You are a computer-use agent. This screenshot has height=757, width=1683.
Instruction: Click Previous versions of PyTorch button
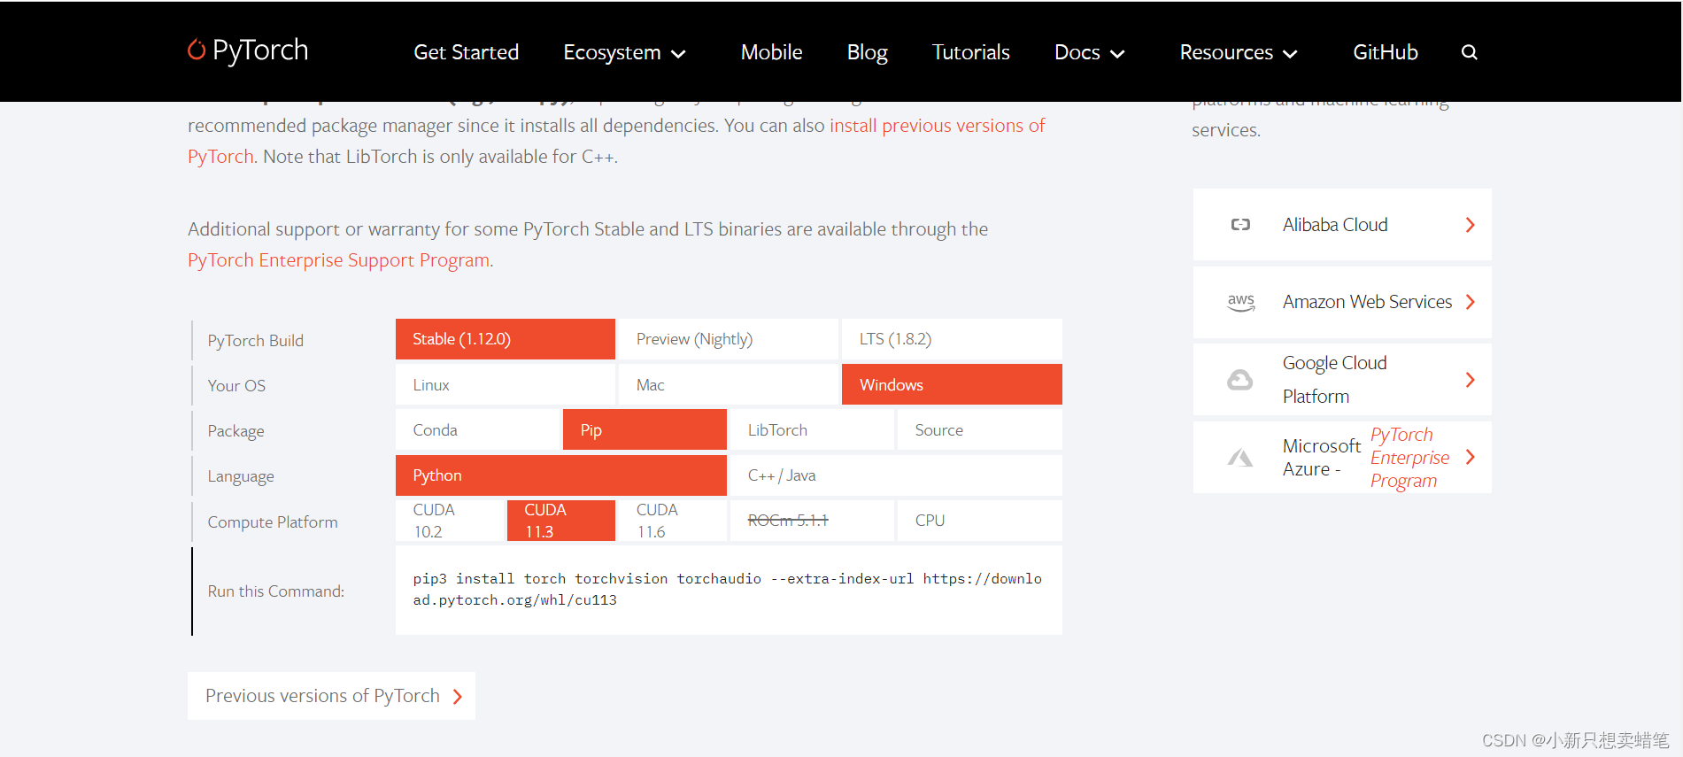coord(331,696)
